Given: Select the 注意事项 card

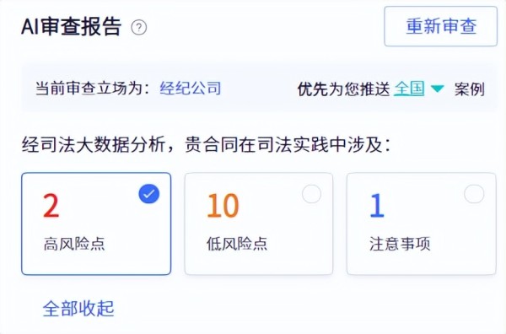Looking at the screenshot, I should (x=422, y=224).
